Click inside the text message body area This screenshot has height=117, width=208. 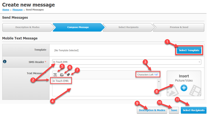(x=105, y=88)
